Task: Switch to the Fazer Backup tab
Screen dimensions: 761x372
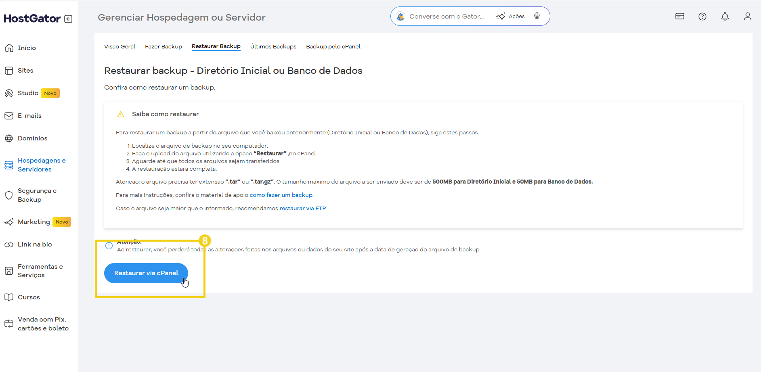Action: click(x=164, y=47)
